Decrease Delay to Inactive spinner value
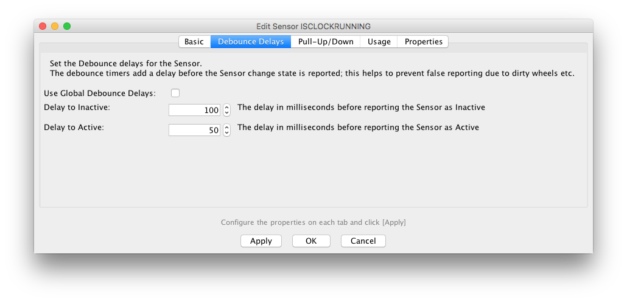 tap(227, 113)
